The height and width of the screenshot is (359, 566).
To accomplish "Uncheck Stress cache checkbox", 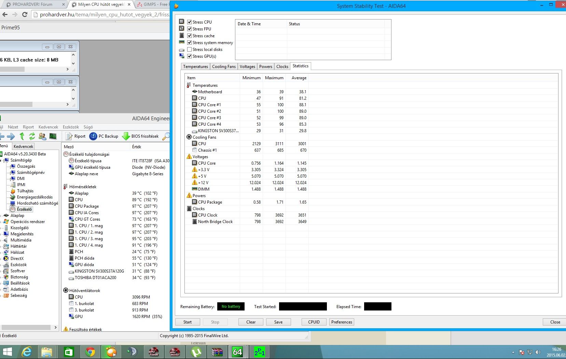I will click(189, 36).
